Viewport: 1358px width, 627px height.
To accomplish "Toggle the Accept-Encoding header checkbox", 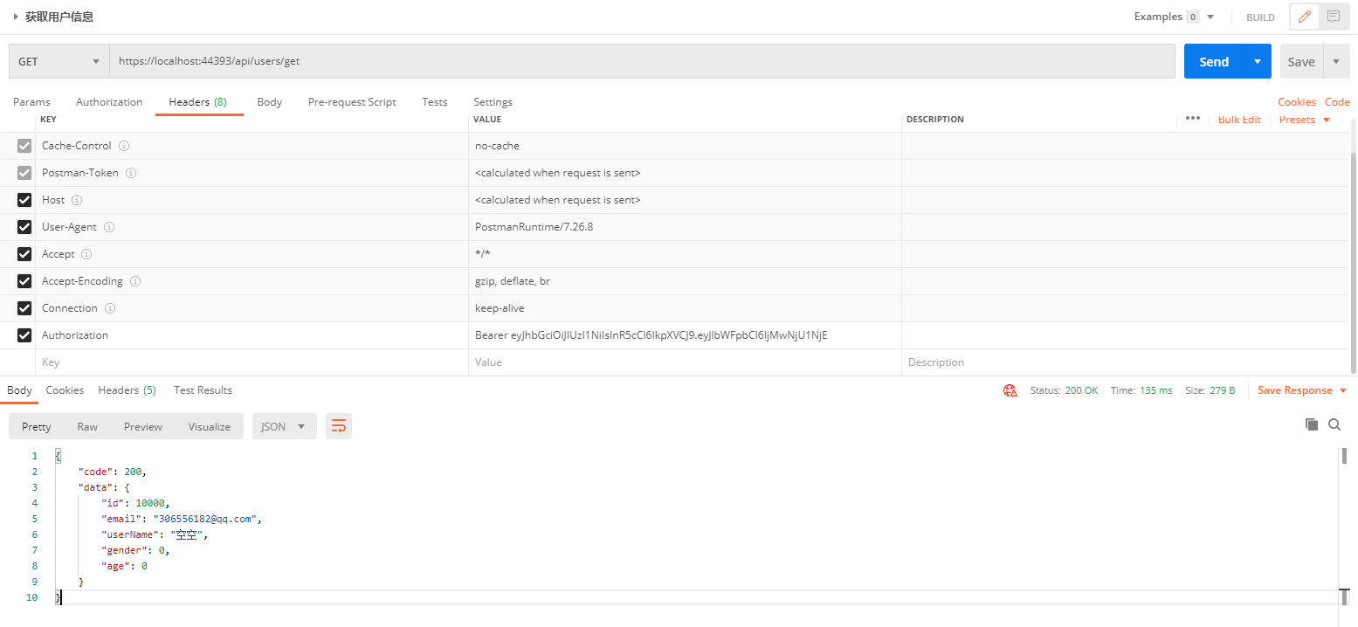I will coord(24,281).
